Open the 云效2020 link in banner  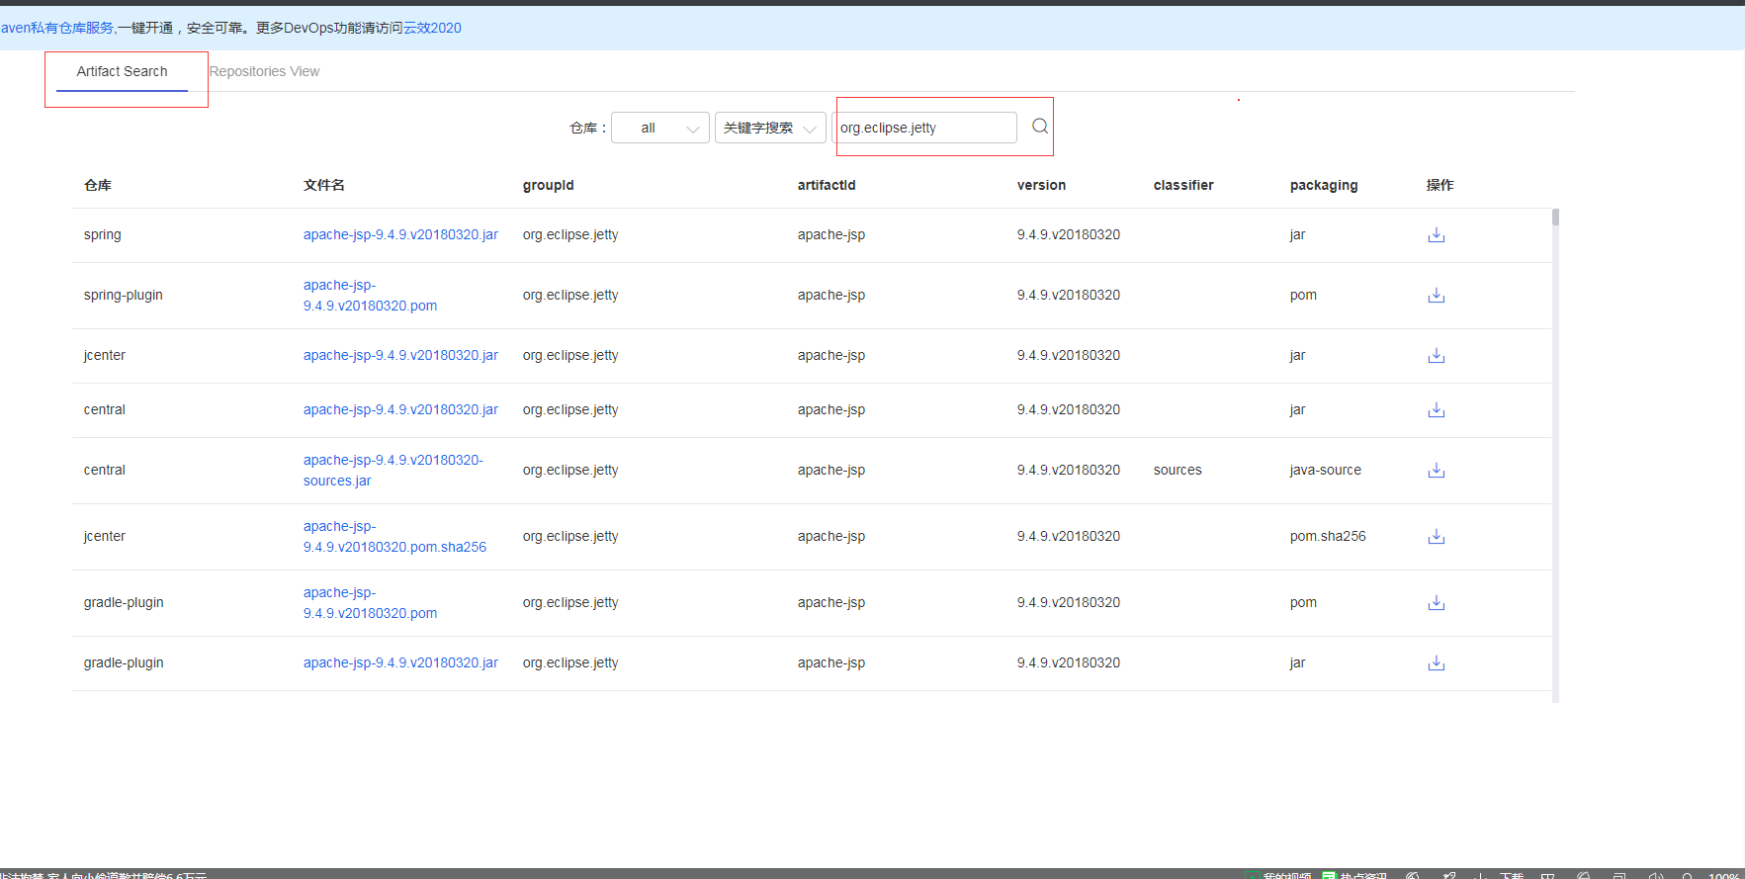pos(432,28)
